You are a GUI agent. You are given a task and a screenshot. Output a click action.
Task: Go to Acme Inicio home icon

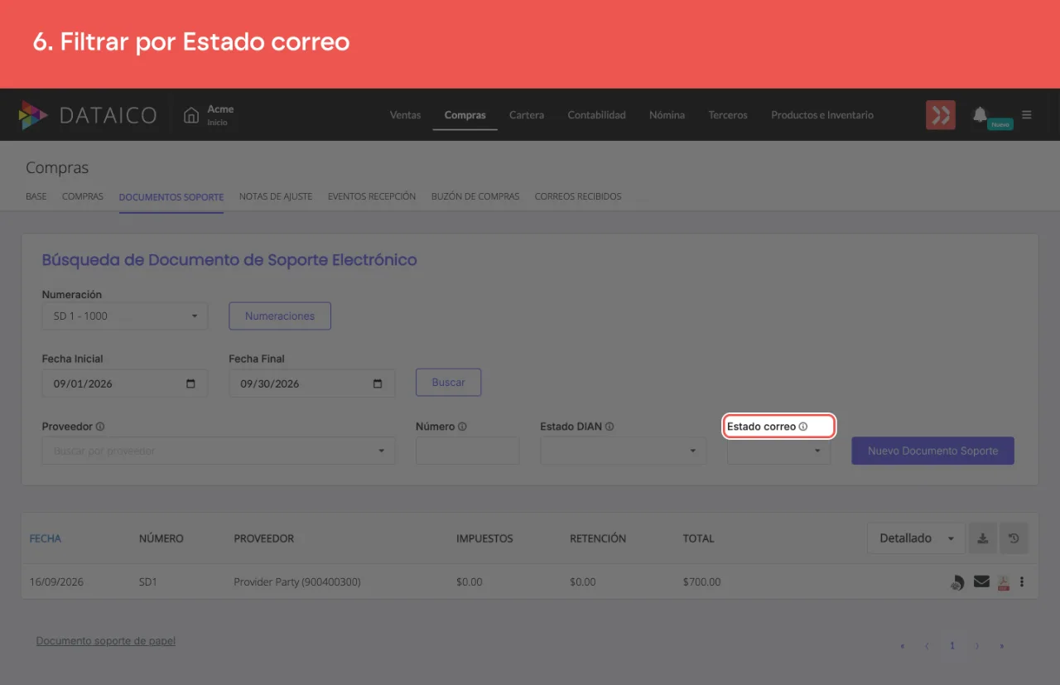pos(191,115)
